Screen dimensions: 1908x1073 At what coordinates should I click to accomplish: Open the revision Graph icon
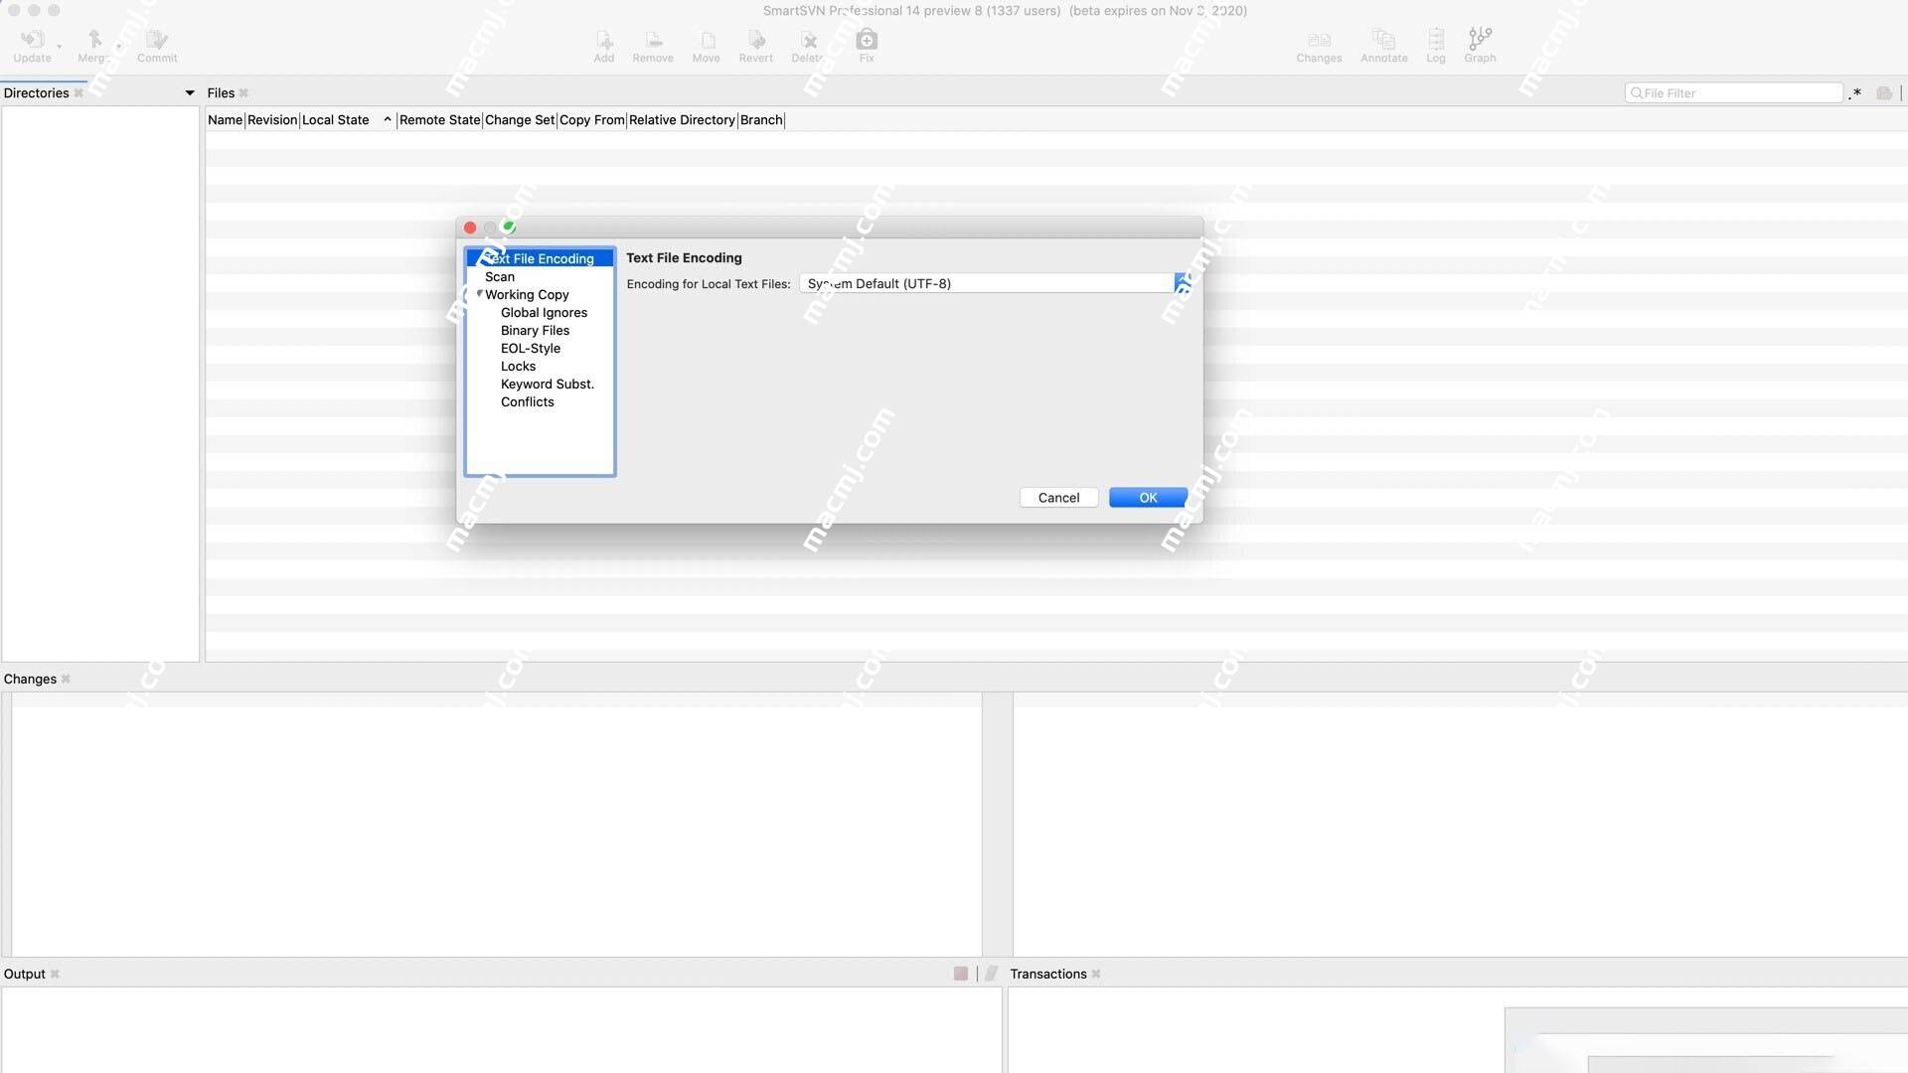(1479, 41)
